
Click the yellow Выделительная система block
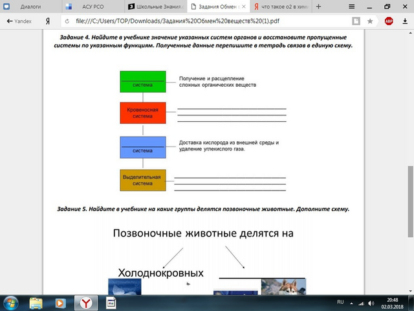[143, 180]
